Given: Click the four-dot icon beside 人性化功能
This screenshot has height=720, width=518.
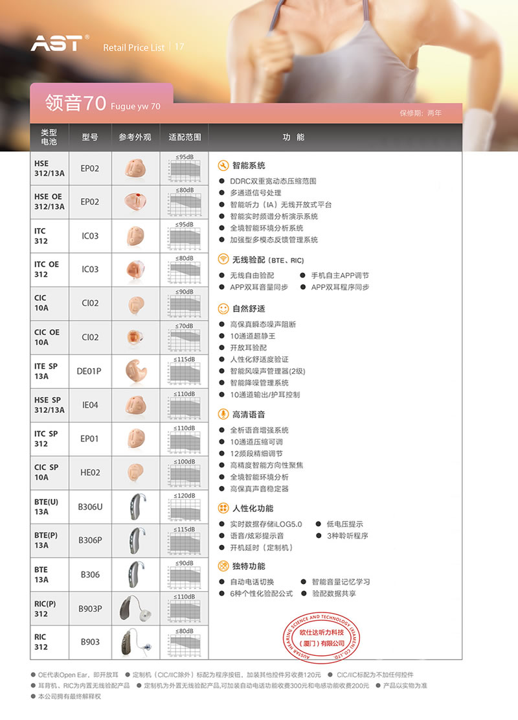Looking at the screenshot, I should click(223, 508).
